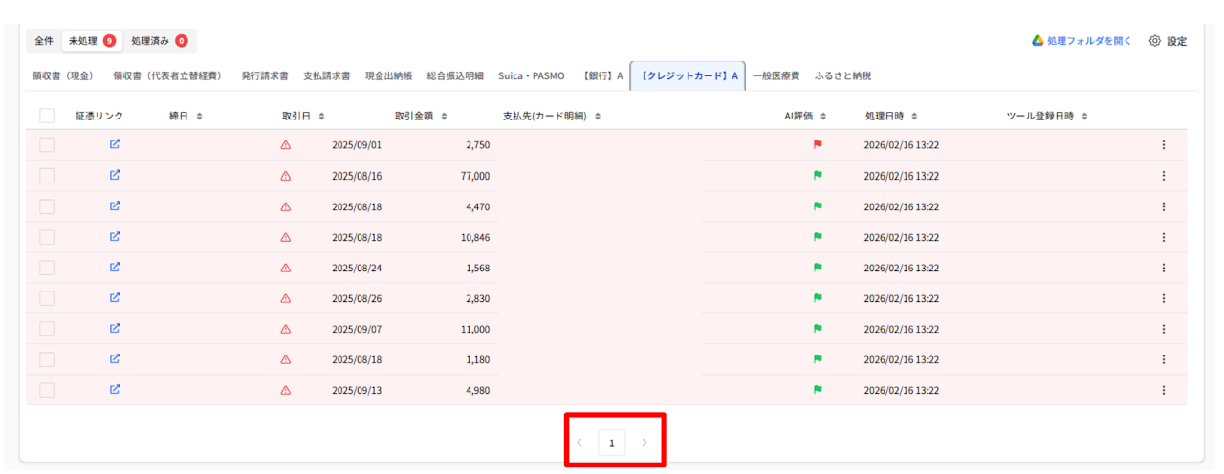This screenshot has width=1224, height=474.
Task: Select the 未処理 filter tab
Action: pyautogui.click(x=92, y=41)
